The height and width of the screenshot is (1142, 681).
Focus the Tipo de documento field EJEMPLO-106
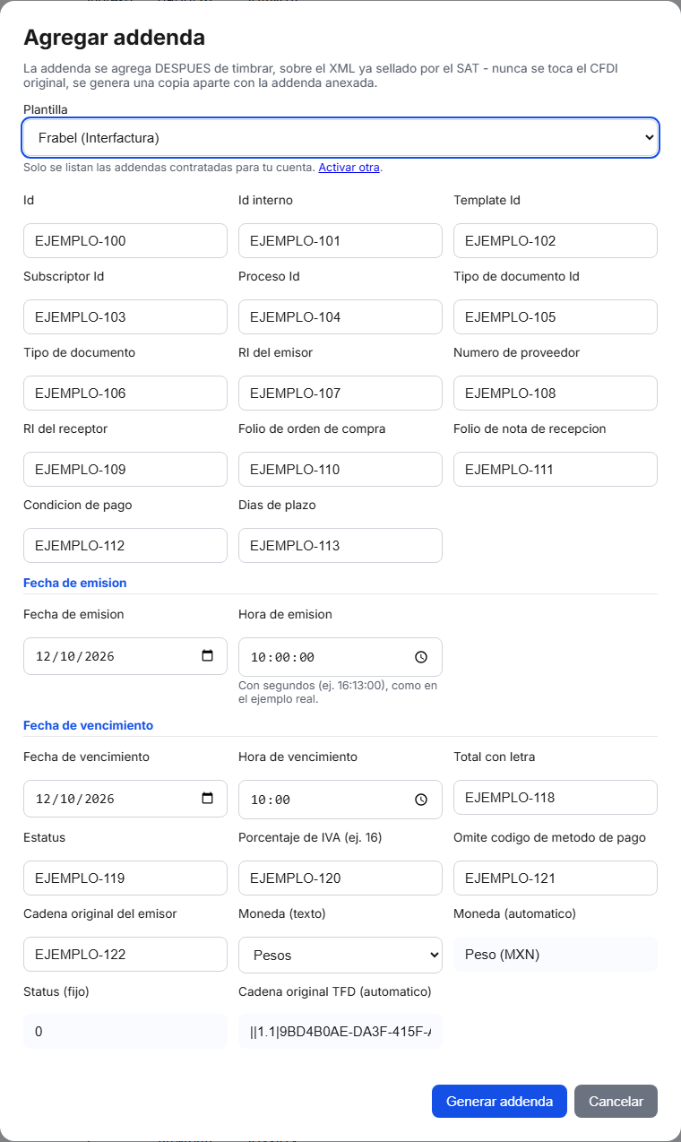[125, 394]
